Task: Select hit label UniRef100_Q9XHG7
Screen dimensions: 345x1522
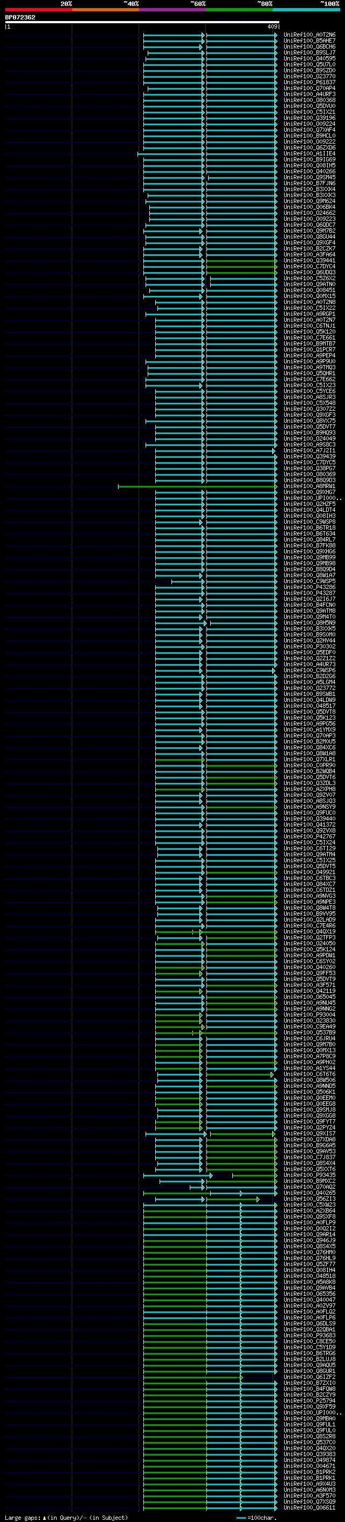Action: [x=309, y=492]
